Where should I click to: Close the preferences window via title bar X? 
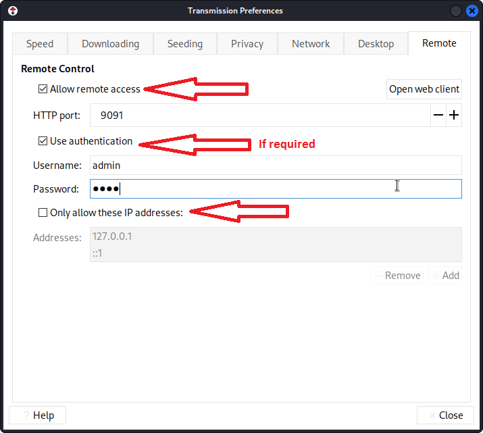(472, 11)
